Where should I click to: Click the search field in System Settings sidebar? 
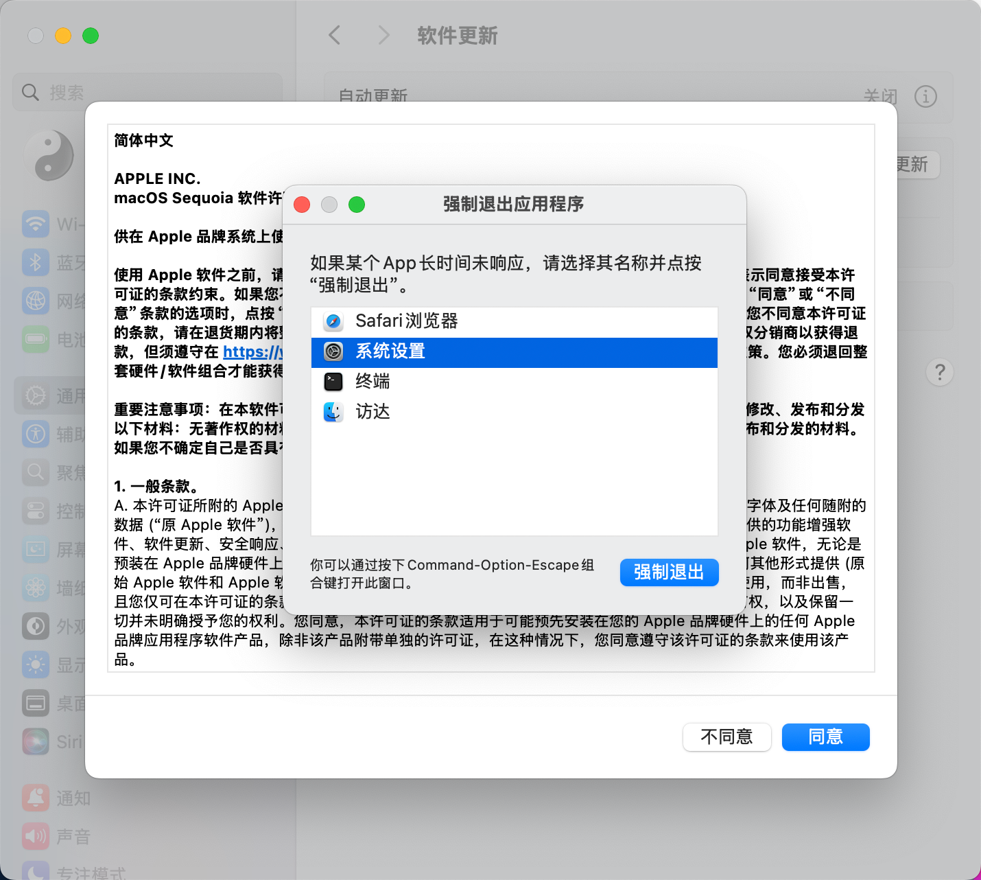point(147,92)
